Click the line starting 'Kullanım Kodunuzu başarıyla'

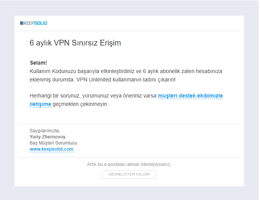click(x=126, y=71)
